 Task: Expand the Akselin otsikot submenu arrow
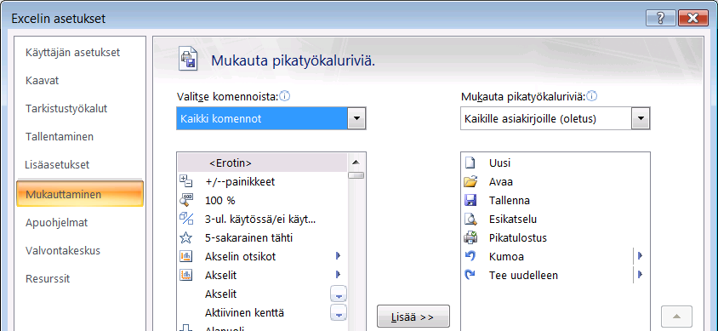click(339, 256)
